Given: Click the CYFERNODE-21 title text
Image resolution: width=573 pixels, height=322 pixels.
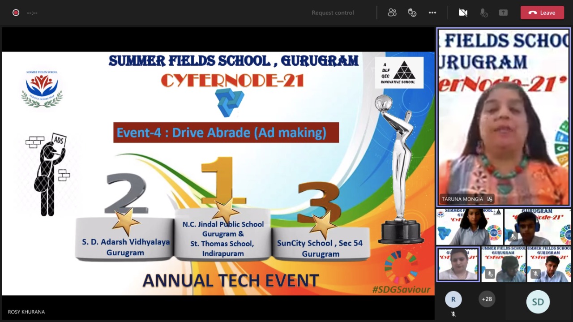Looking at the screenshot, I should click(232, 80).
